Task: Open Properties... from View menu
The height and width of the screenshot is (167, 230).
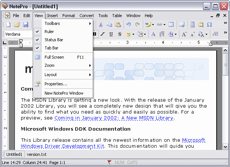Action: pyautogui.click(x=63, y=84)
